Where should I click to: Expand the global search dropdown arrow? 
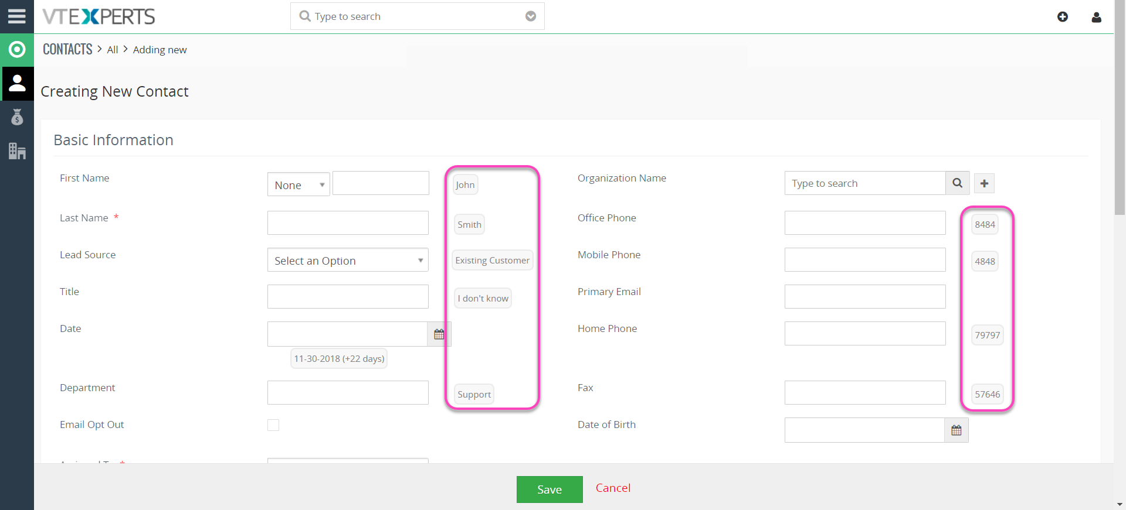pos(531,16)
